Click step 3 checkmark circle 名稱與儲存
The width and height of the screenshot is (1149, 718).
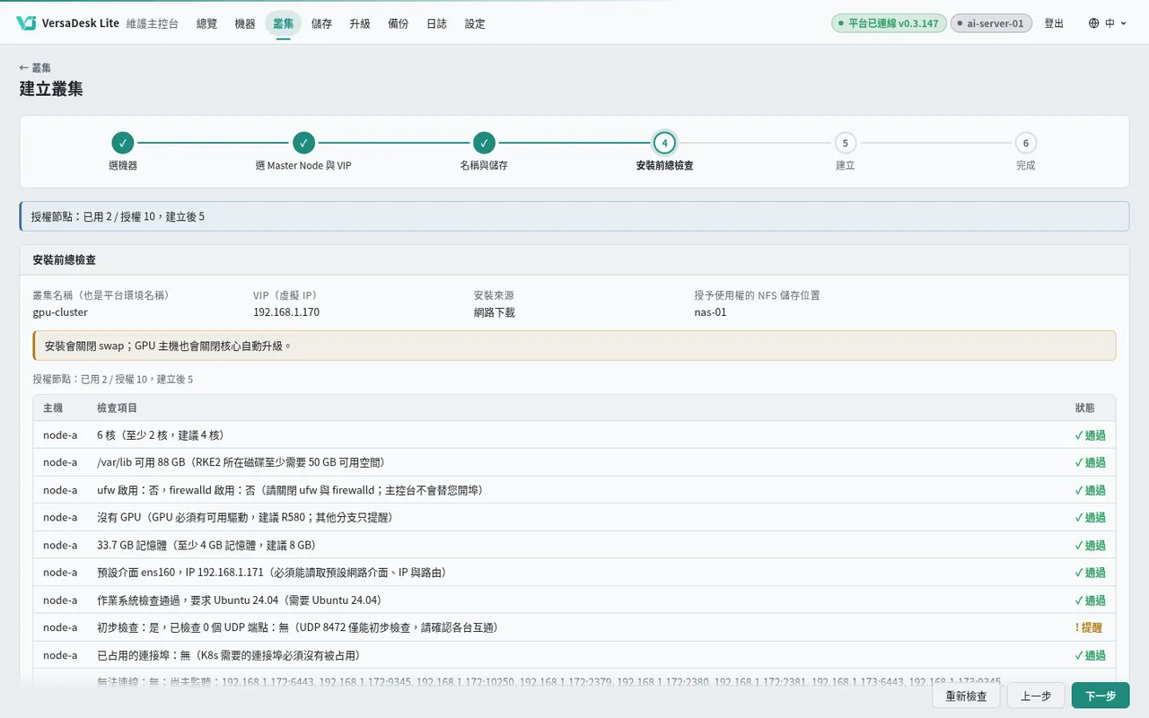(x=484, y=143)
